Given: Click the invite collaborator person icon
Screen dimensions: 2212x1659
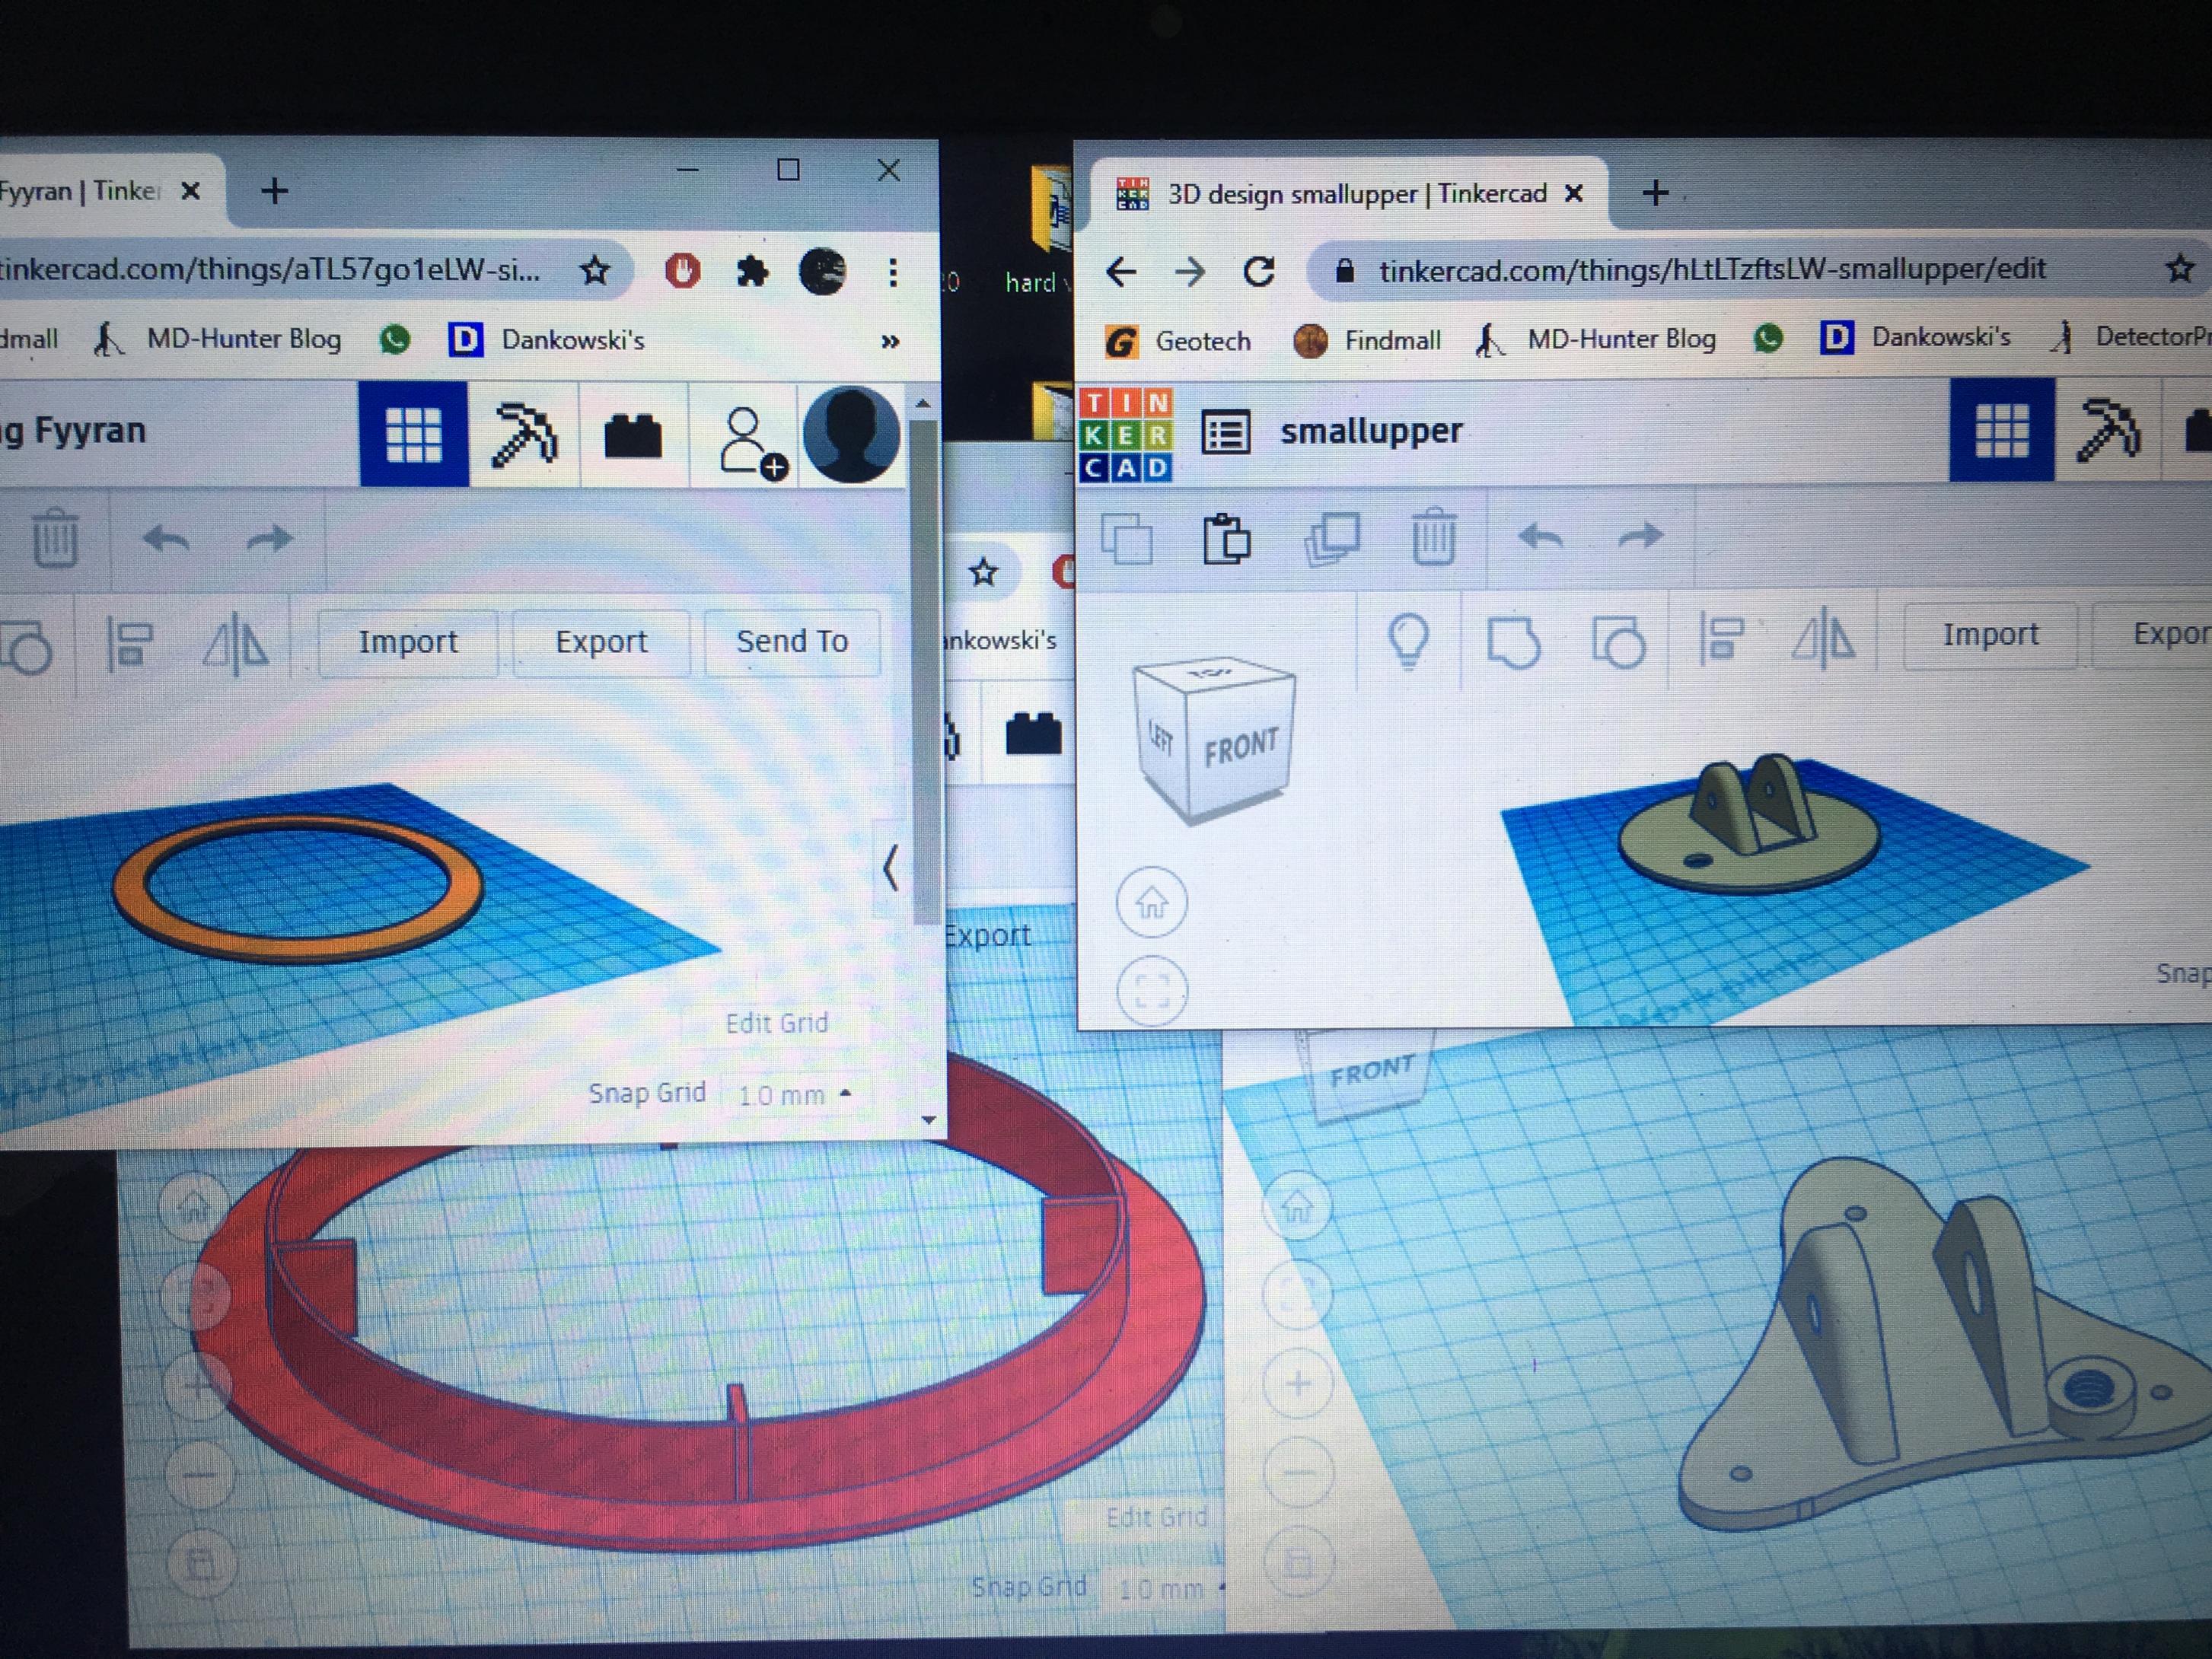Looking at the screenshot, I should tap(748, 440).
